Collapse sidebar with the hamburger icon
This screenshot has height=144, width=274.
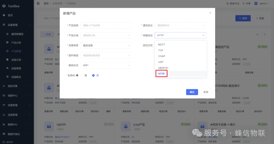[x=38, y=3]
